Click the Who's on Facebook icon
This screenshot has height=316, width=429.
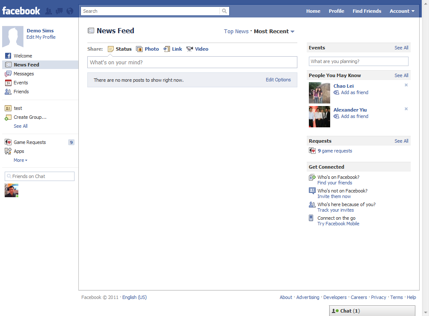pos(312,178)
